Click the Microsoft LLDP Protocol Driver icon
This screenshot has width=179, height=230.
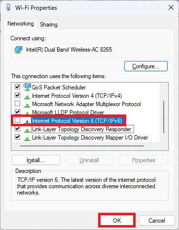[x=27, y=113]
